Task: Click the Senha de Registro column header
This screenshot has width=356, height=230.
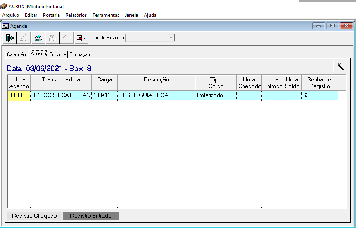Action: click(320, 83)
